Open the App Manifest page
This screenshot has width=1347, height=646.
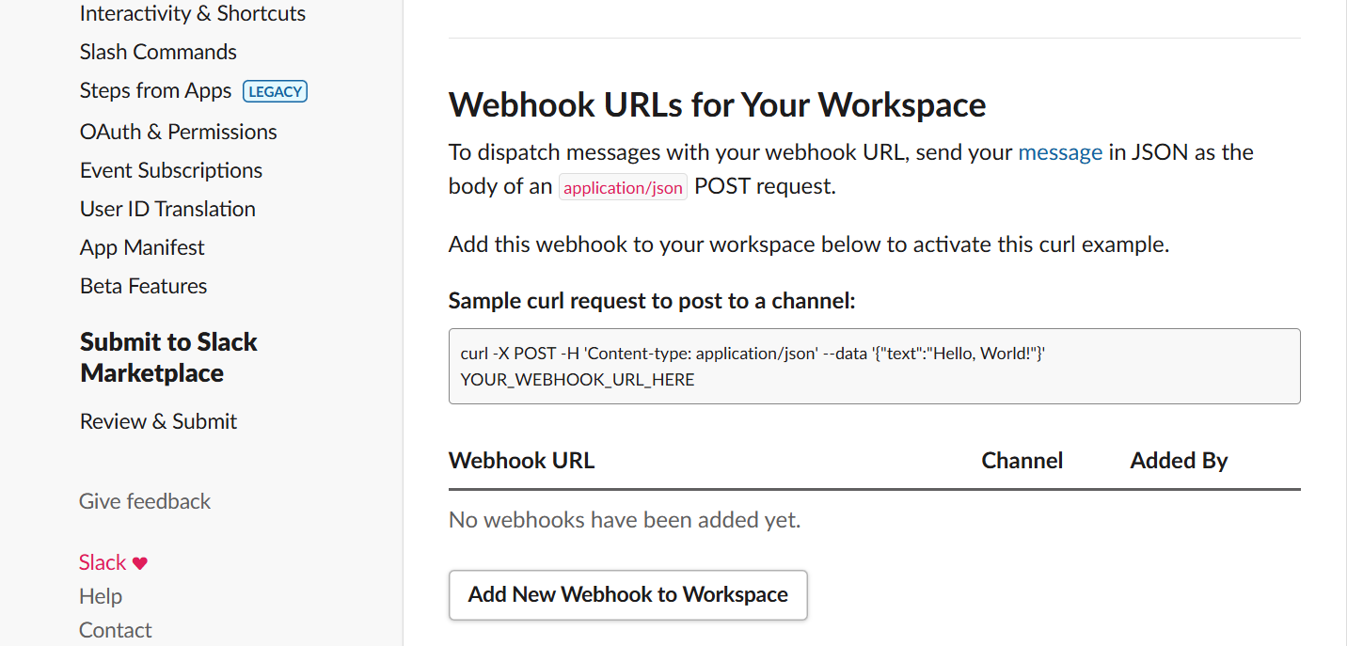(x=142, y=247)
